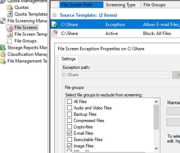Click the C:\Share exception row icon
Screen dimensions: 180x153
pyautogui.click(x=54, y=24)
